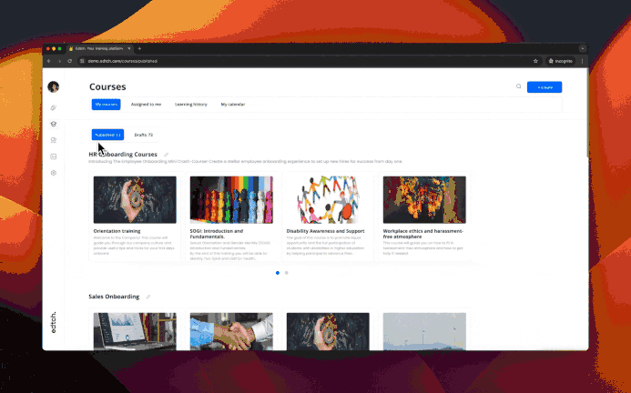Open the users group sidebar icon
Viewport: 631px width, 393px height.
(x=53, y=140)
